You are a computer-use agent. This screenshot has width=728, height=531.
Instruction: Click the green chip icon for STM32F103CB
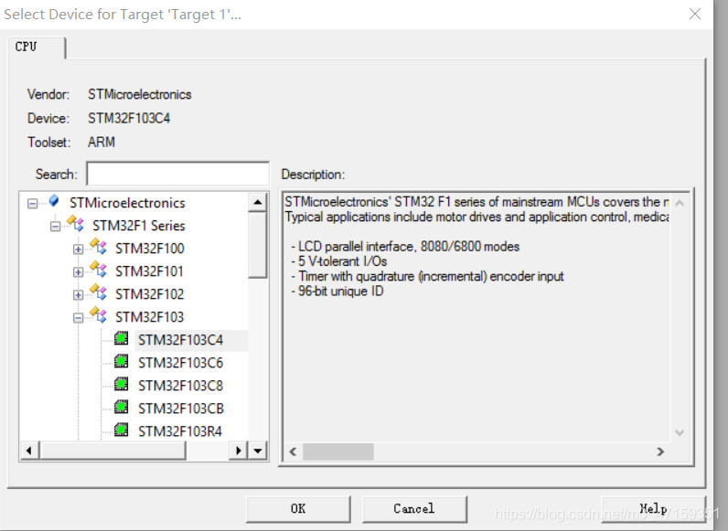pyautogui.click(x=121, y=407)
